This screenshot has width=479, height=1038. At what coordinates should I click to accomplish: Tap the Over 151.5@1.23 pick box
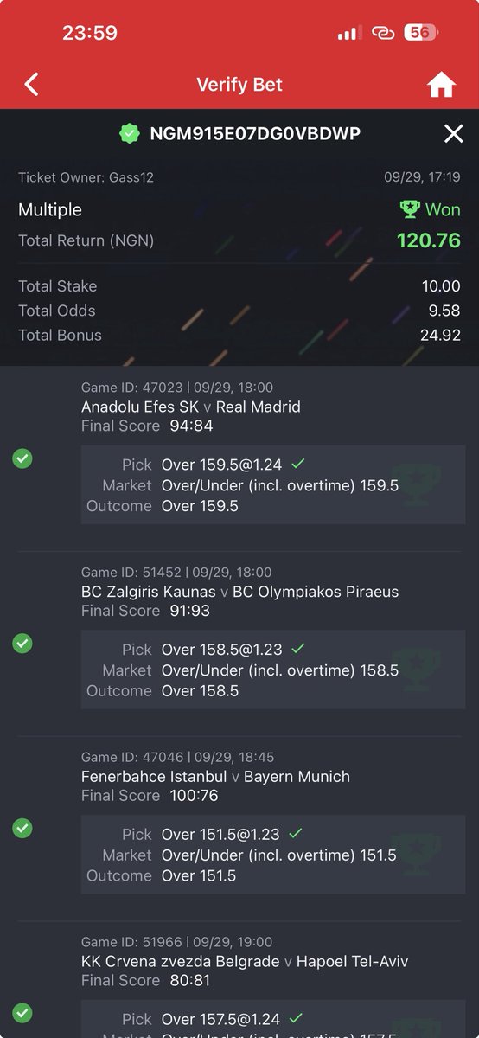[x=273, y=855]
